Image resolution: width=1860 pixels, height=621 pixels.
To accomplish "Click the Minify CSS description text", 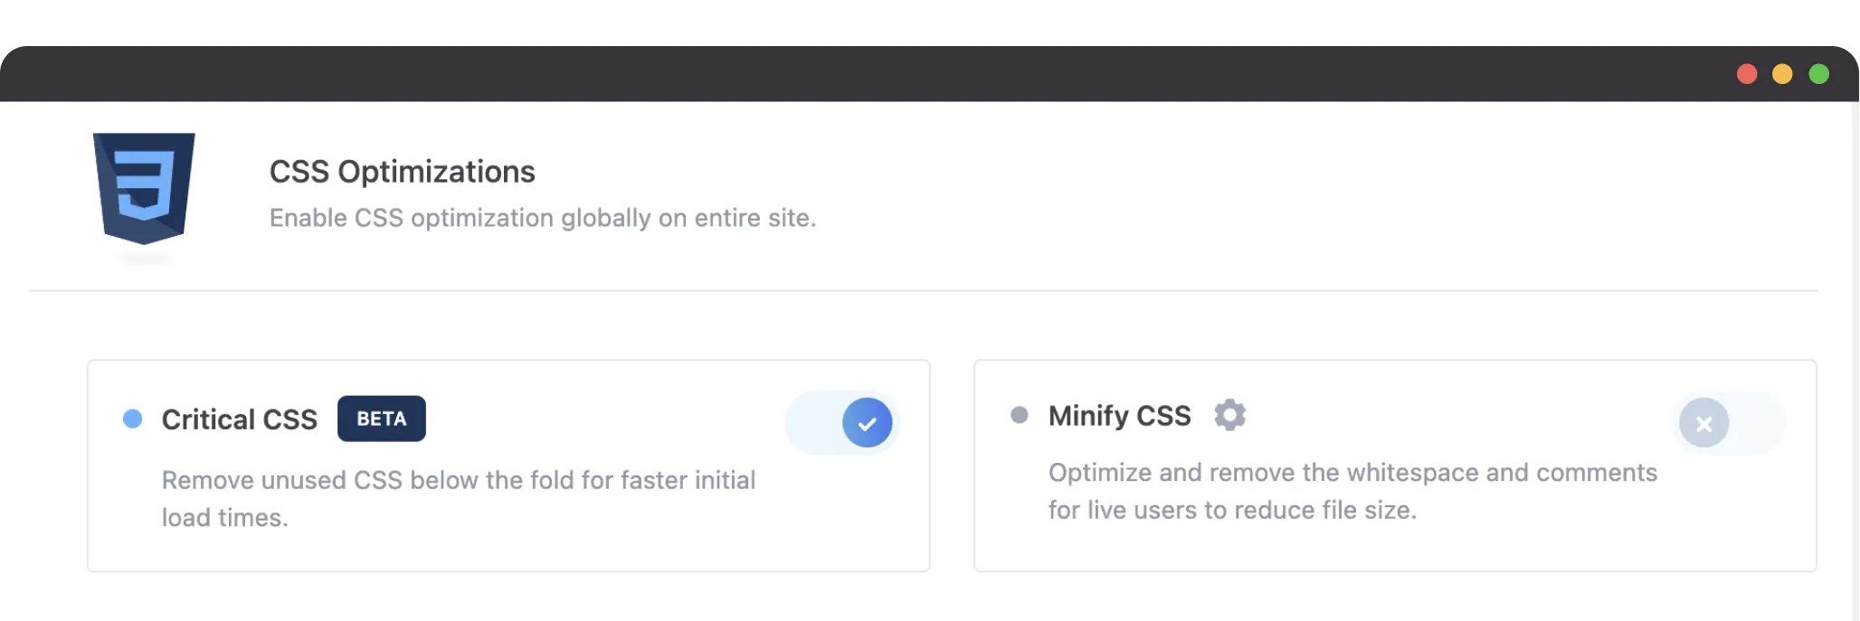I will (x=1352, y=492).
